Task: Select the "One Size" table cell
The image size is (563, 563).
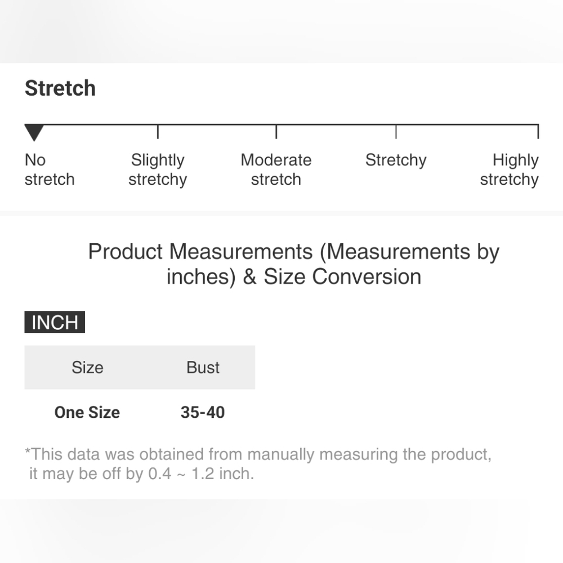Action: point(87,412)
